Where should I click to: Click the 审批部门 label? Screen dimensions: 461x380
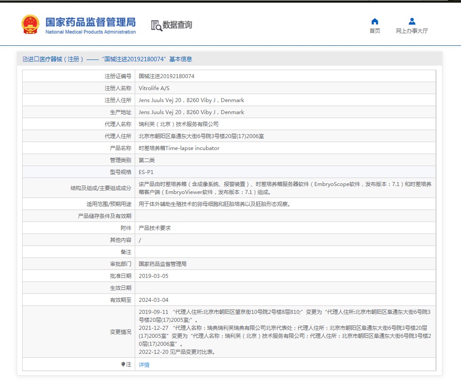(x=121, y=264)
